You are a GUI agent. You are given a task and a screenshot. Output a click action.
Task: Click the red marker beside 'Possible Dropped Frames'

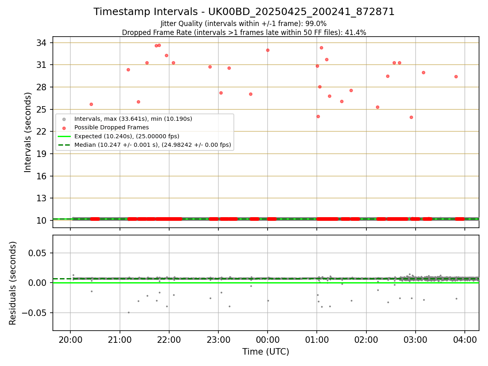(64, 128)
